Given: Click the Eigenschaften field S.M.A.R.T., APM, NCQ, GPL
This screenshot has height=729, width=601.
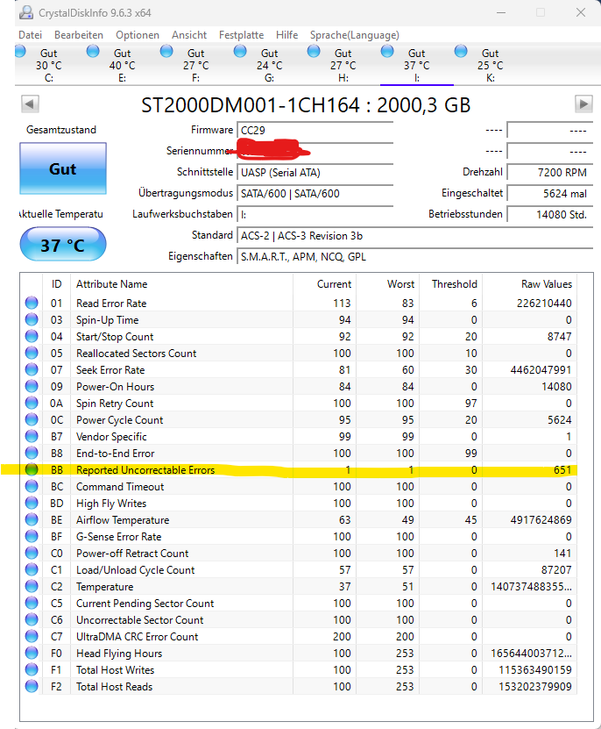Looking at the screenshot, I should click(415, 257).
